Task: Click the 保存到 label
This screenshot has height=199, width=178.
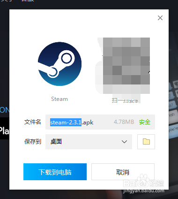Action: [x=33, y=142]
